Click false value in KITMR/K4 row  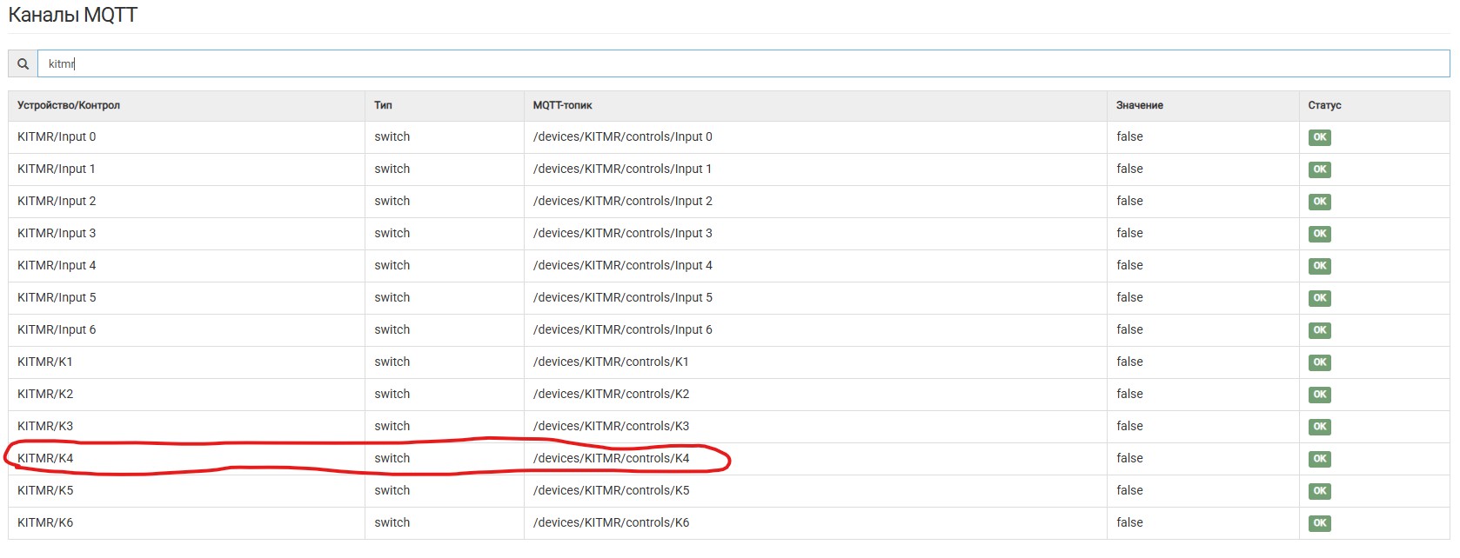click(x=1129, y=458)
